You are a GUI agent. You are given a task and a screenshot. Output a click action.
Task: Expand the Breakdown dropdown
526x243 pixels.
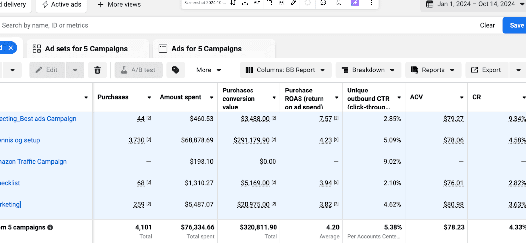click(368, 70)
